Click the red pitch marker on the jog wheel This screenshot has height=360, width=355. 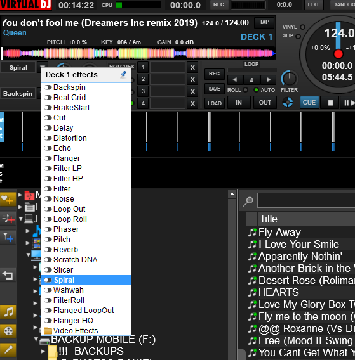click(x=338, y=54)
